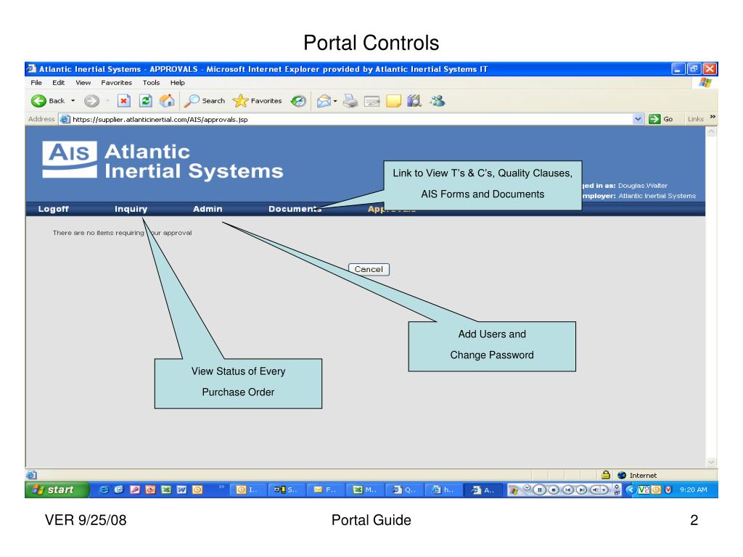
Task: Switch to the 'M..' Excel taskbar window
Action: coord(364,490)
